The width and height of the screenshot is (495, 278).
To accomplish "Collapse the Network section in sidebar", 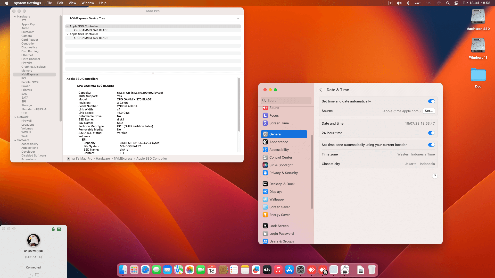I will (15, 117).
